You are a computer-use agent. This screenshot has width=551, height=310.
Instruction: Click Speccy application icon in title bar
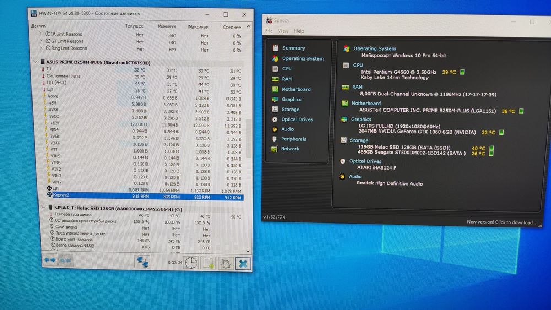pos(269,20)
